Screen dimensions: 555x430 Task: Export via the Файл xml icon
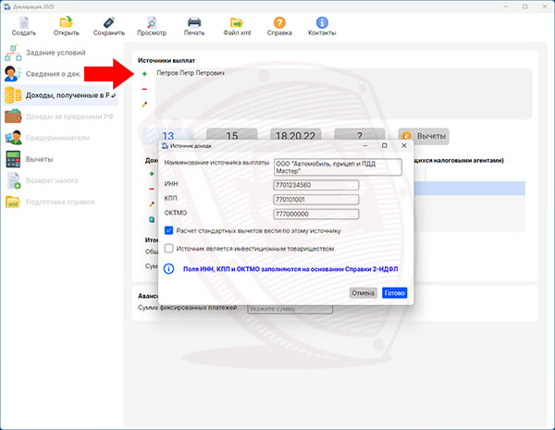pyautogui.click(x=238, y=23)
